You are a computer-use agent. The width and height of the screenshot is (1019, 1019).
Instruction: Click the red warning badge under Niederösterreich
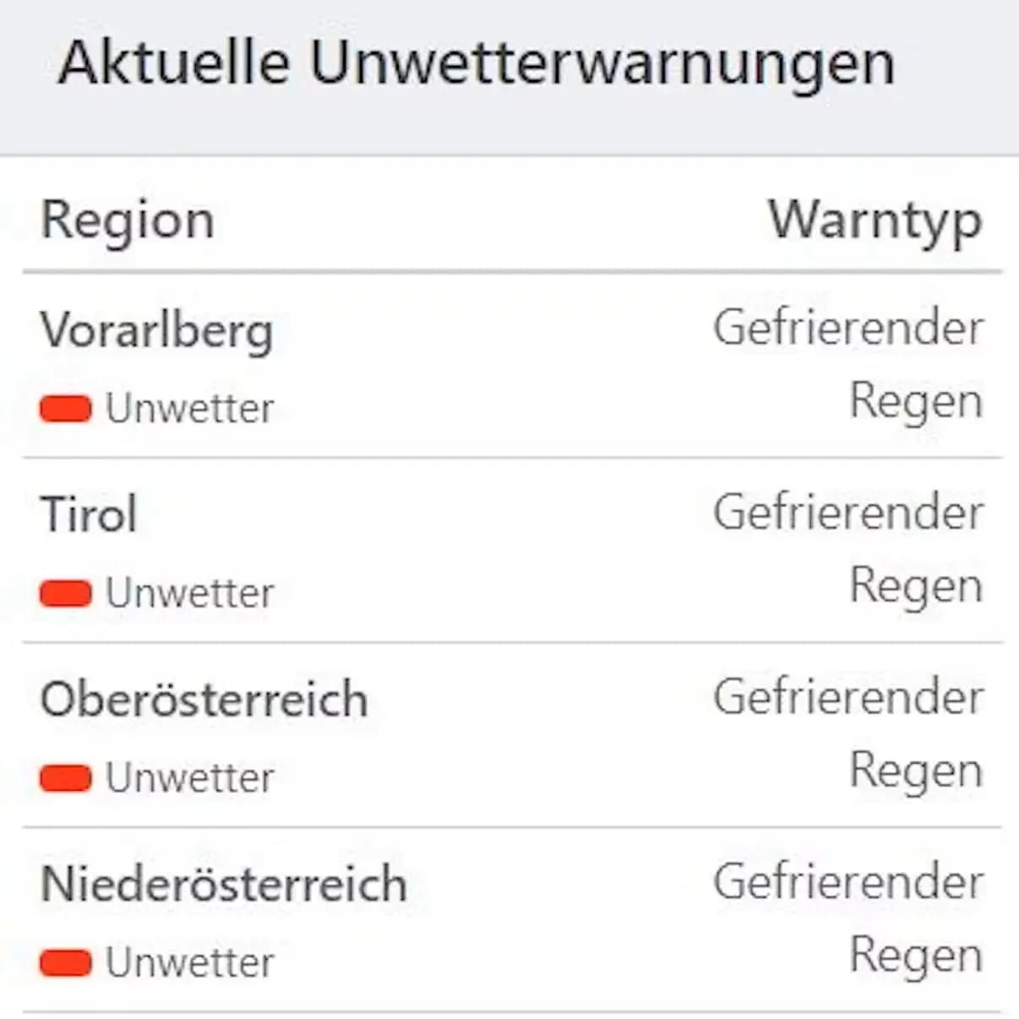66,962
